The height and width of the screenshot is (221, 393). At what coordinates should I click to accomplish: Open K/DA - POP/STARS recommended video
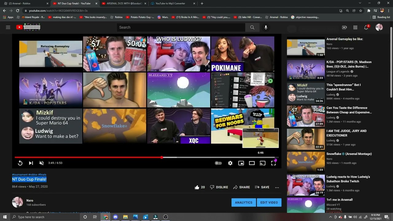(349, 64)
